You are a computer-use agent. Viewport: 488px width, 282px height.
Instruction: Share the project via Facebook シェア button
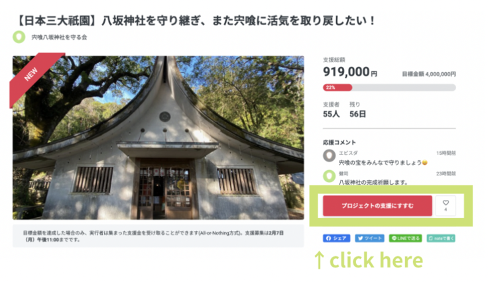[x=336, y=238]
